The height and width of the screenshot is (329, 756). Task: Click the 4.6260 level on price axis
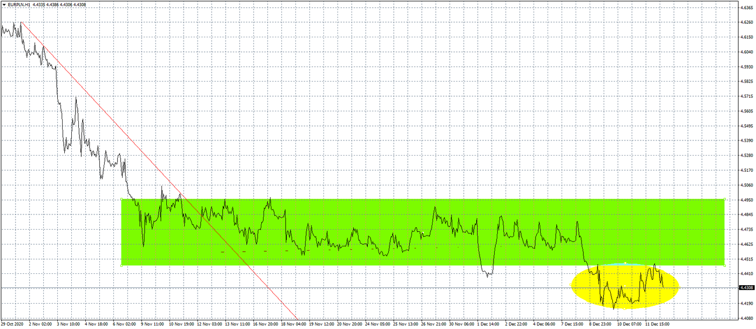(746, 23)
